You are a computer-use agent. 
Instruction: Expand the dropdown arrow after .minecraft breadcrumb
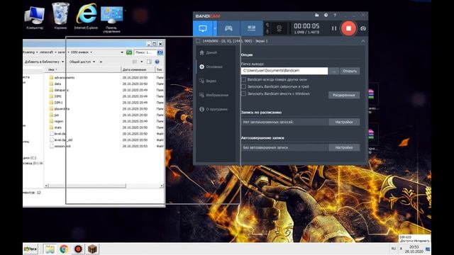pos(55,52)
